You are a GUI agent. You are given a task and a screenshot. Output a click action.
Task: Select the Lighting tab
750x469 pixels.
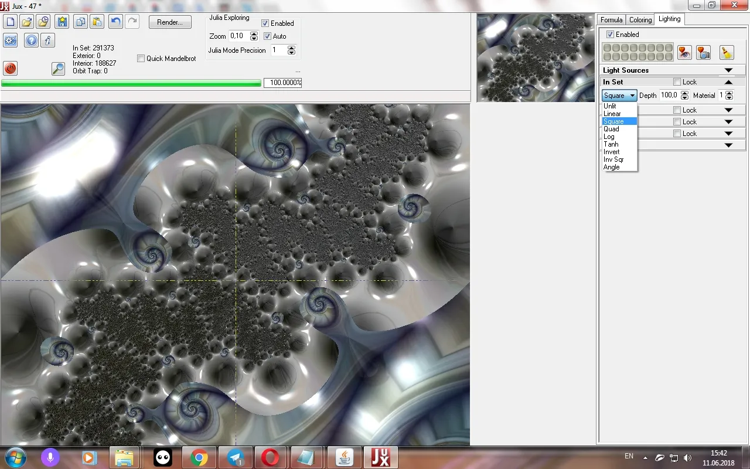[670, 19]
